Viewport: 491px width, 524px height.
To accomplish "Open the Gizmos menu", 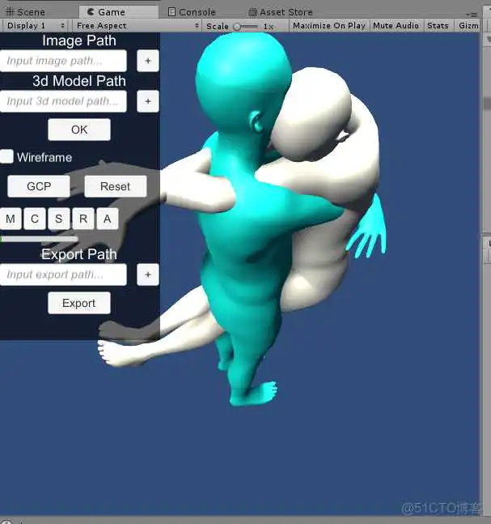I will click(468, 26).
